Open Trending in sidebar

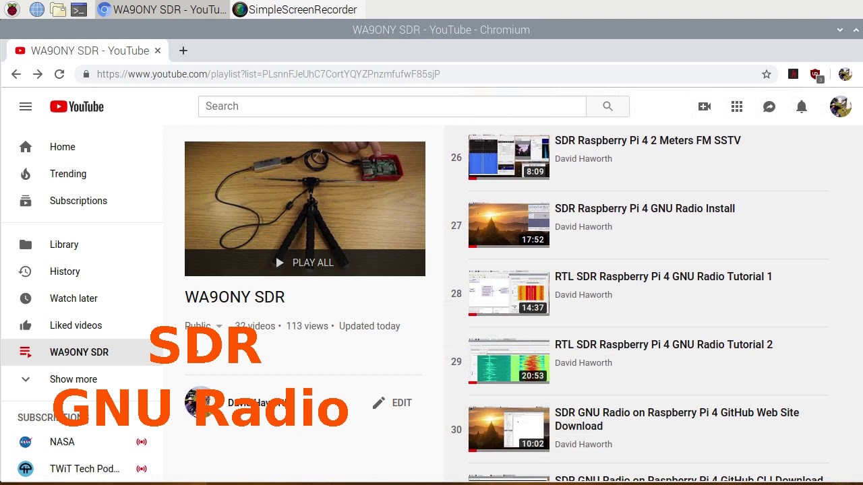(82, 174)
